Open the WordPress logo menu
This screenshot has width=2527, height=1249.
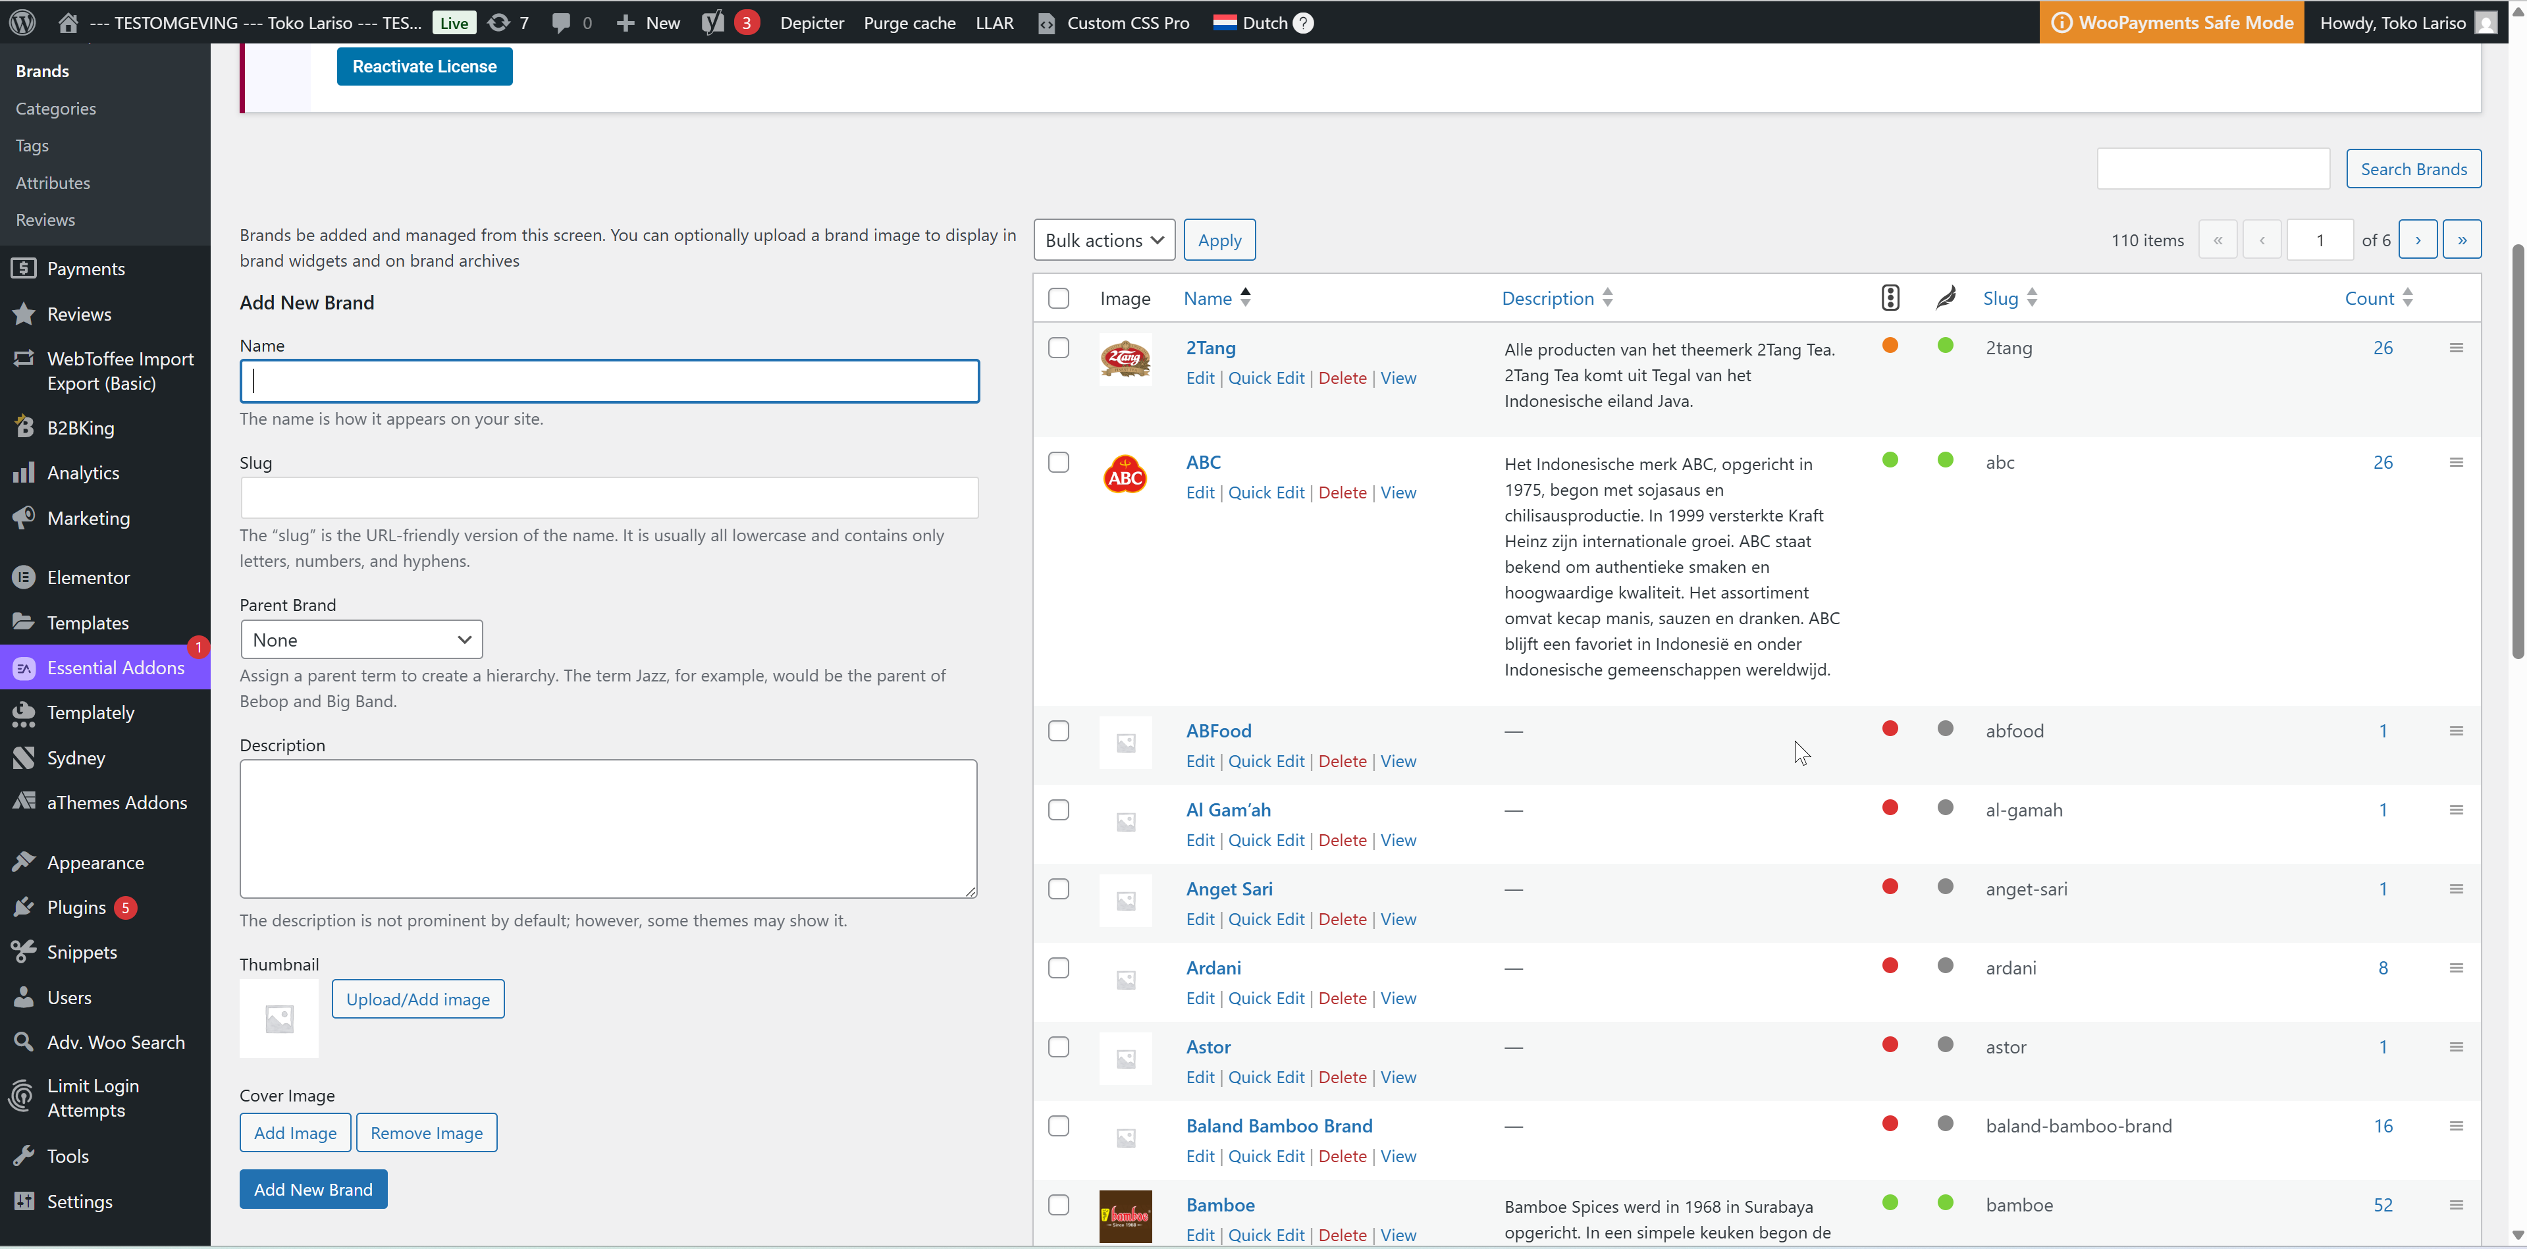pos(22,22)
